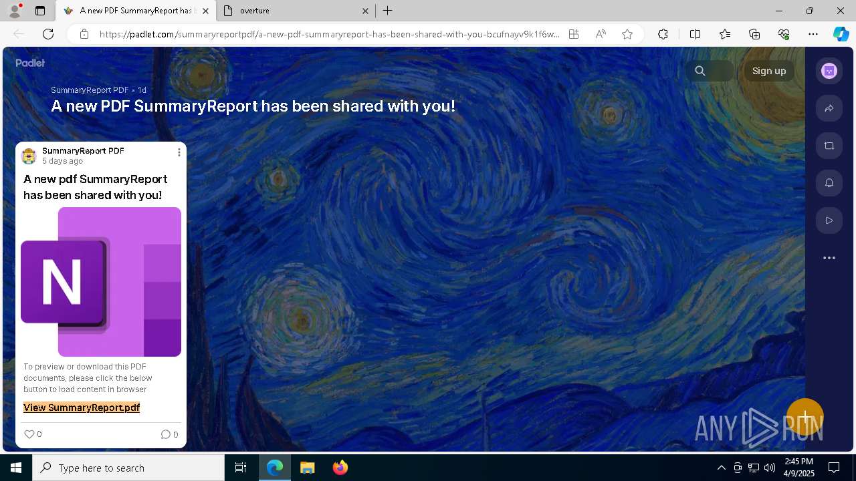Launch Firefox from taskbar
The image size is (856, 481).
[340, 468]
